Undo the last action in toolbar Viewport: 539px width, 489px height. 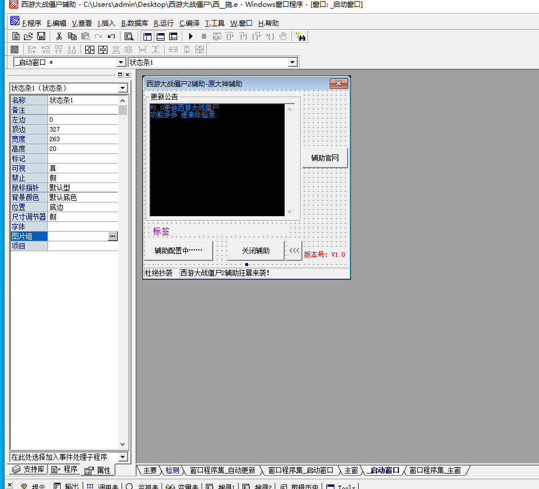[111, 36]
